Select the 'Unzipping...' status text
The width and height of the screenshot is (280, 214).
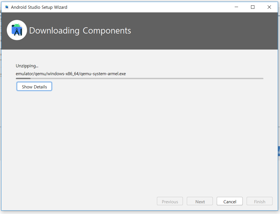27,66
